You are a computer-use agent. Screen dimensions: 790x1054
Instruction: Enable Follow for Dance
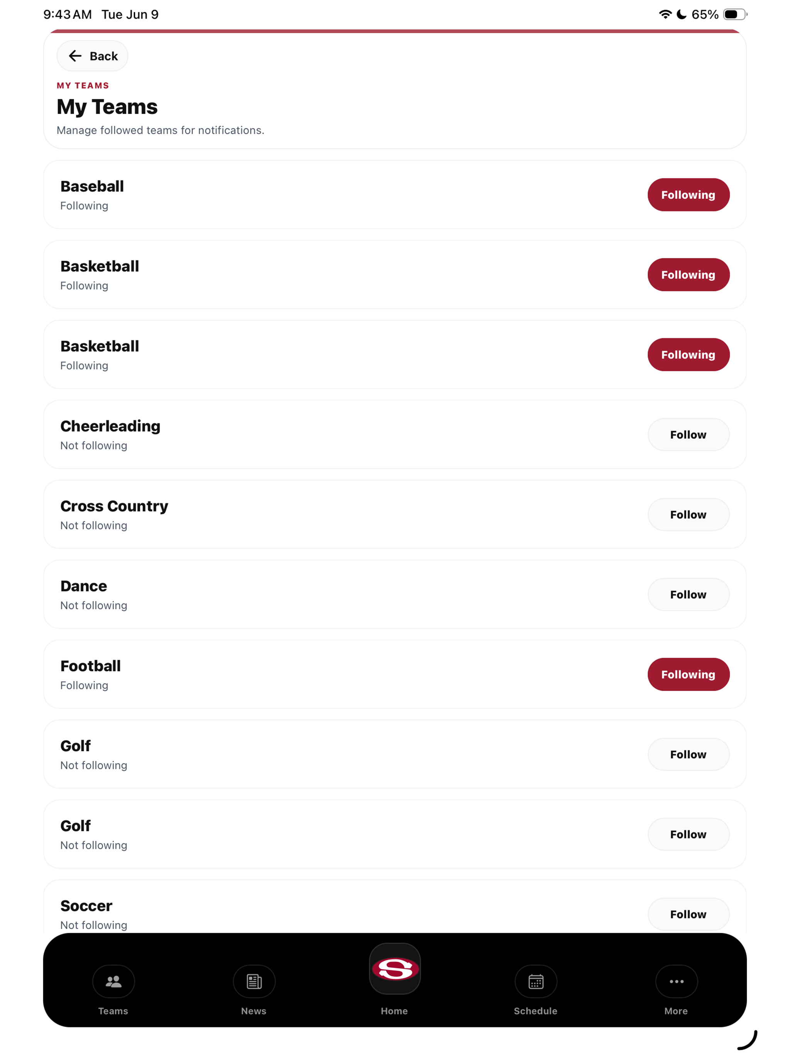[688, 594]
